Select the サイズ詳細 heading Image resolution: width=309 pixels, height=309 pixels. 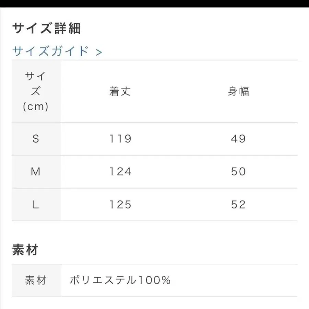point(46,28)
